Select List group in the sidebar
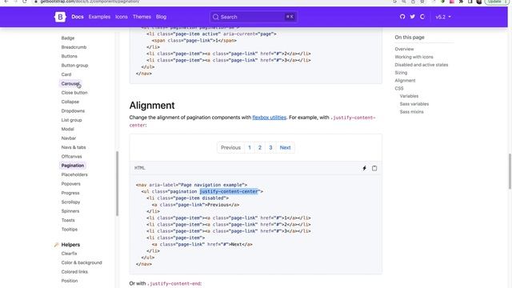 click(71, 120)
